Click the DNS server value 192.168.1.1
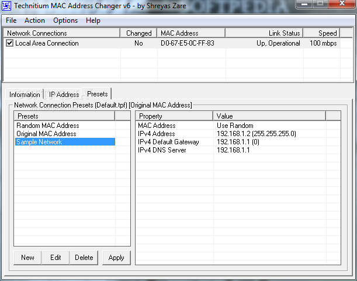 pos(233,150)
